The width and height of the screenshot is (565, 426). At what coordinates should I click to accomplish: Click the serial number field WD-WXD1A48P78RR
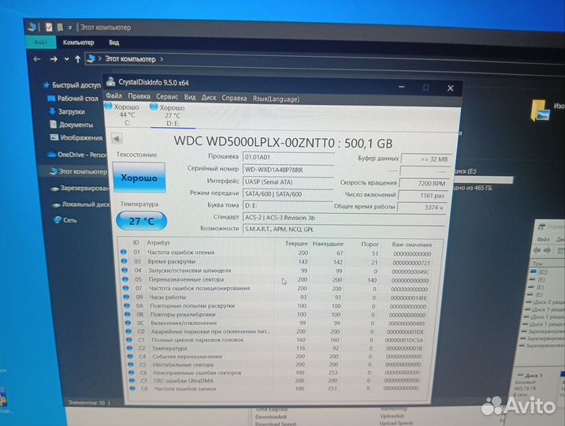point(288,170)
